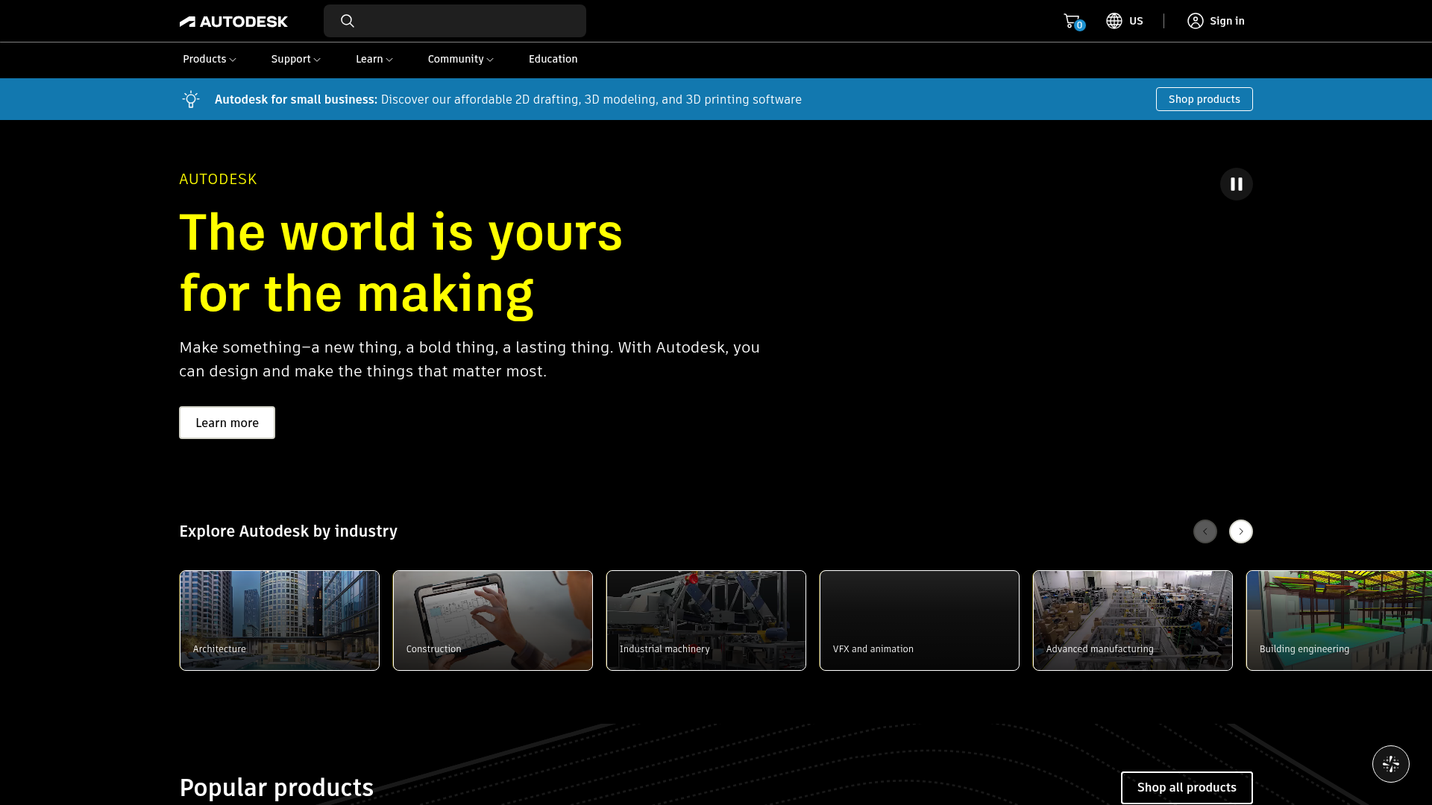Viewport: 1432px width, 805px height.
Task: Click the user profile icon
Action: pos(1196,21)
